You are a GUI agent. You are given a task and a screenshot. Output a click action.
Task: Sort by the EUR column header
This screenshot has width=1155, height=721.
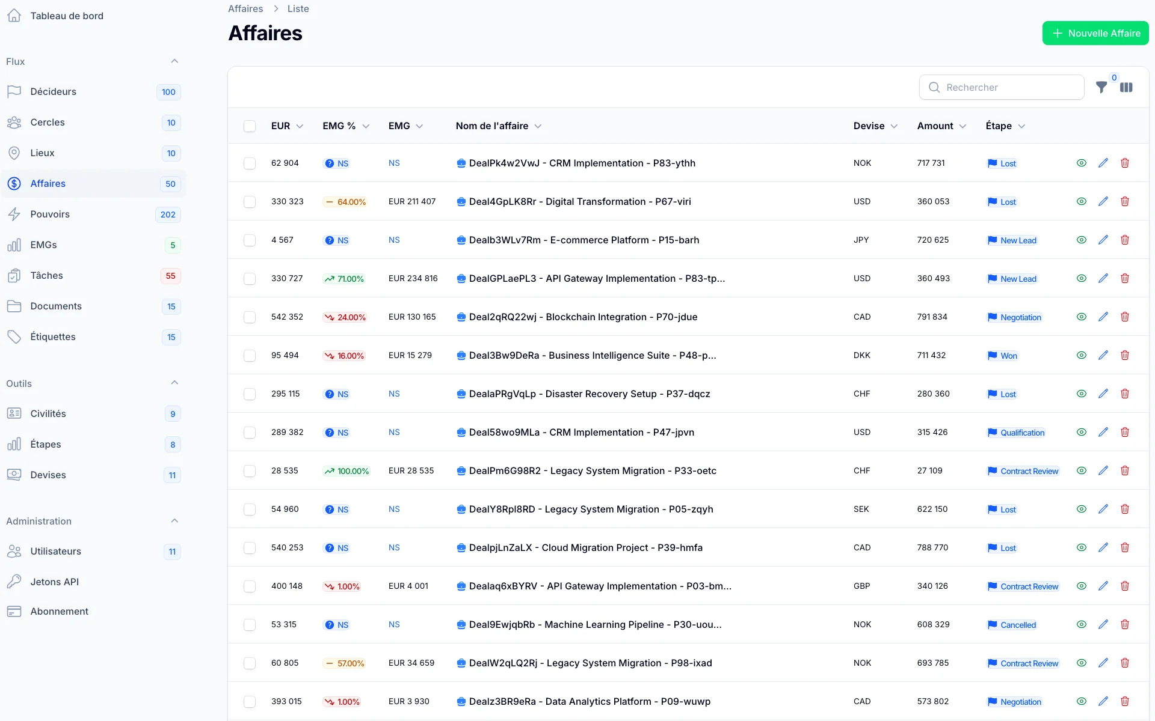coord(287,126)
